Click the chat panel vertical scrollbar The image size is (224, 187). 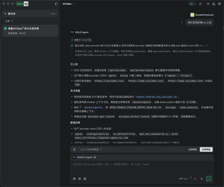point(223,29)
